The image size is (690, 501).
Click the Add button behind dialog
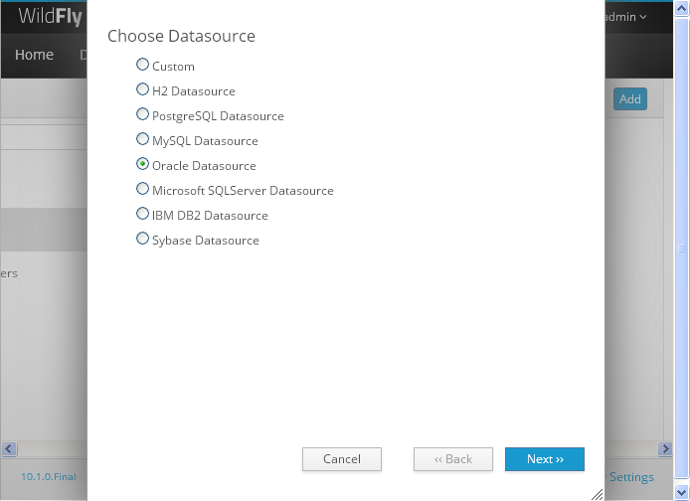point(630,99)
